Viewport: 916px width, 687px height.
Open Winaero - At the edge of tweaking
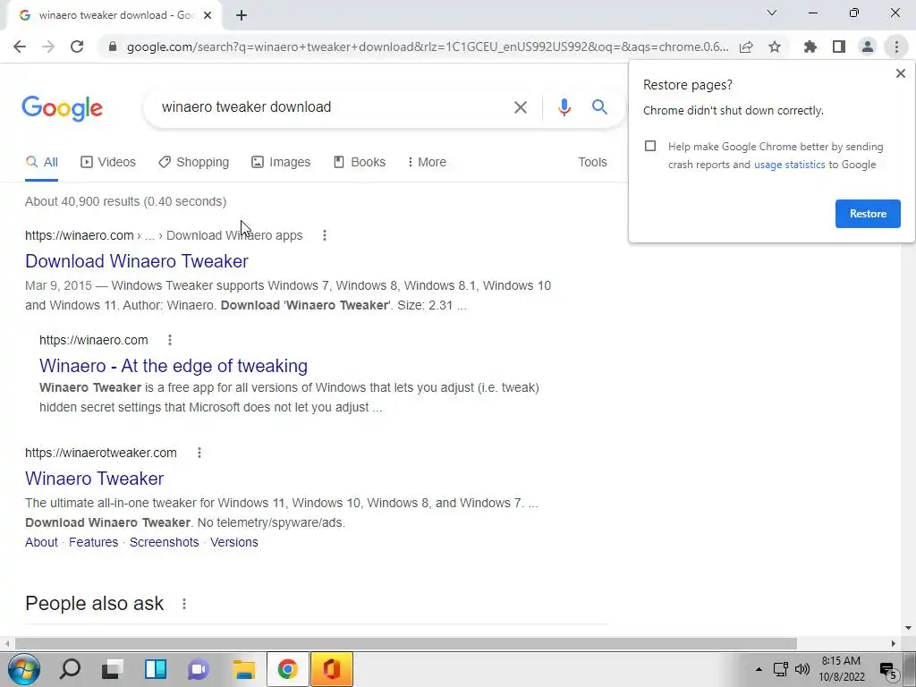coord(174,366)
